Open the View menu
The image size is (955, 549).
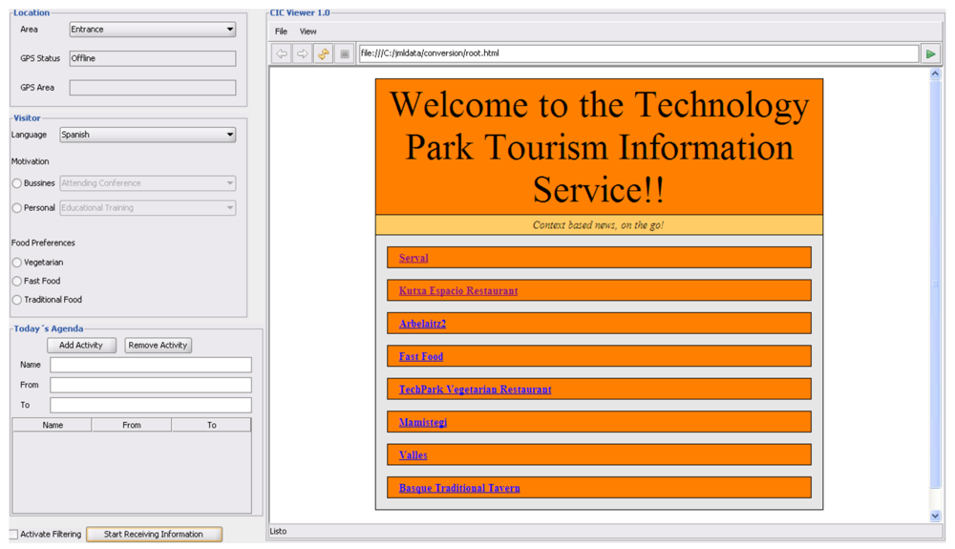pos(308,32)
